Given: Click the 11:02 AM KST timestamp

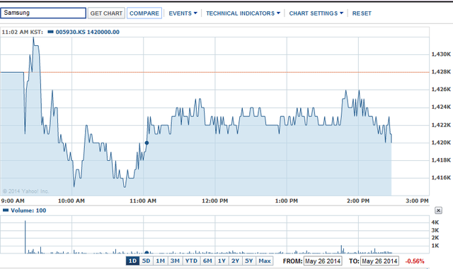Looking at the screenshot, I should (22, 32).
